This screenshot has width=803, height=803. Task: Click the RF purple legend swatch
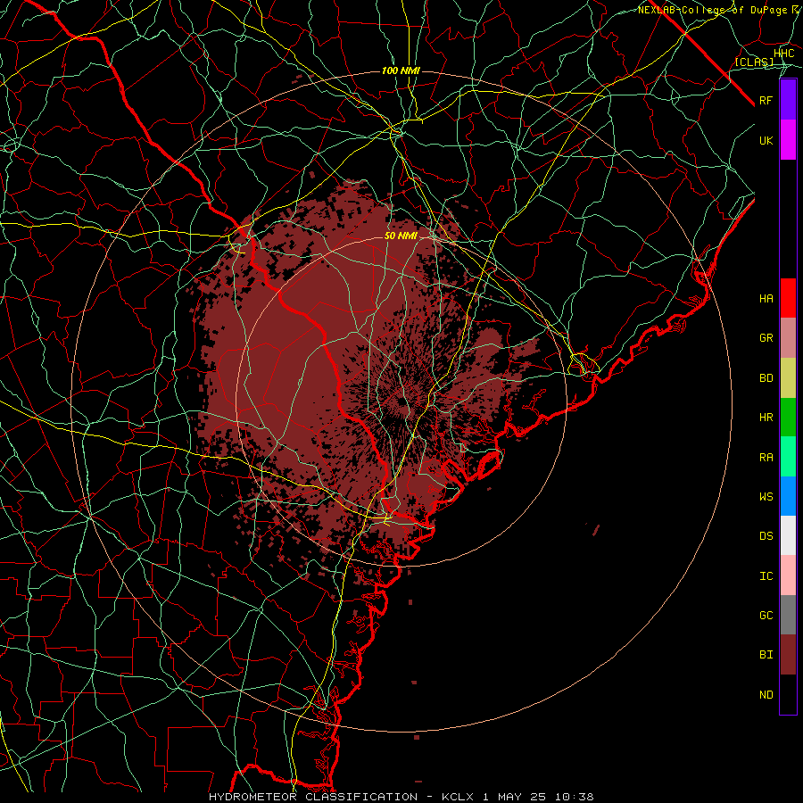click(x=788, y=100)
